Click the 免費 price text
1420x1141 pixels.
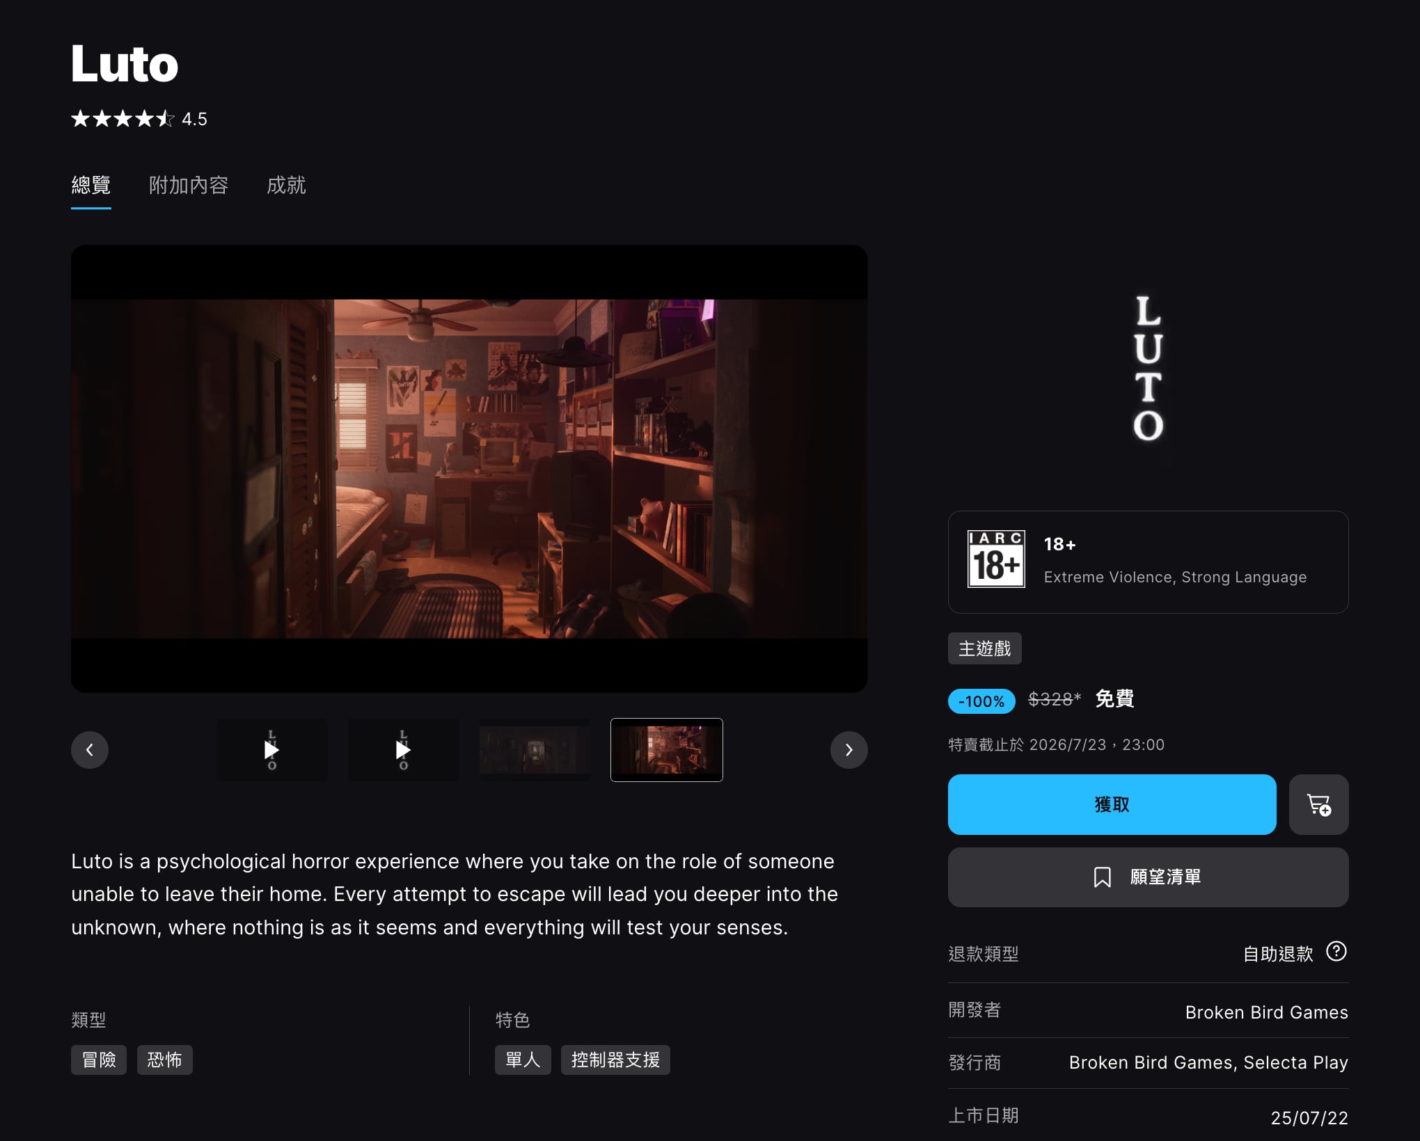coord(1114,699)
